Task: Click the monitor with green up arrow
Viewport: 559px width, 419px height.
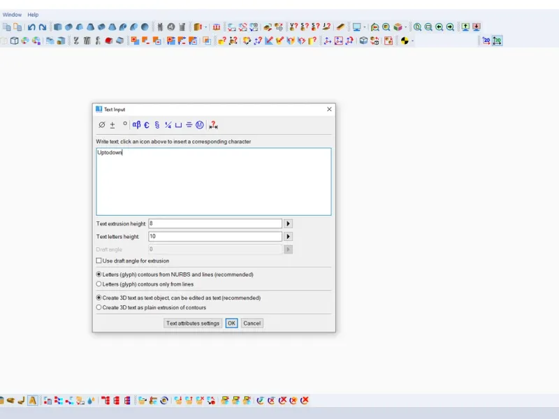Action: point(465,27)
